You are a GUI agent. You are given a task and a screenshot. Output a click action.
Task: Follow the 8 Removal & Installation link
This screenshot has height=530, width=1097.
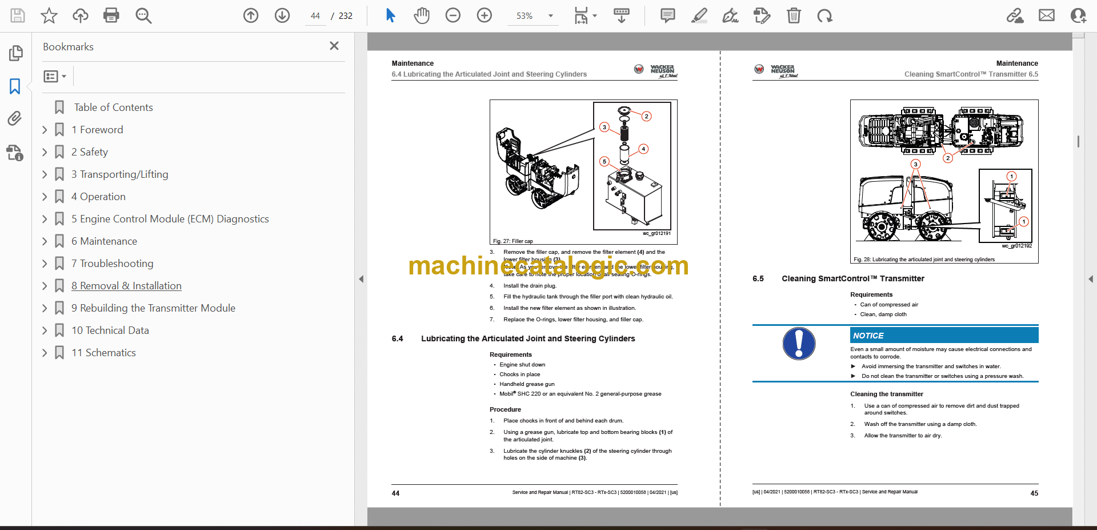pos(126,286)
